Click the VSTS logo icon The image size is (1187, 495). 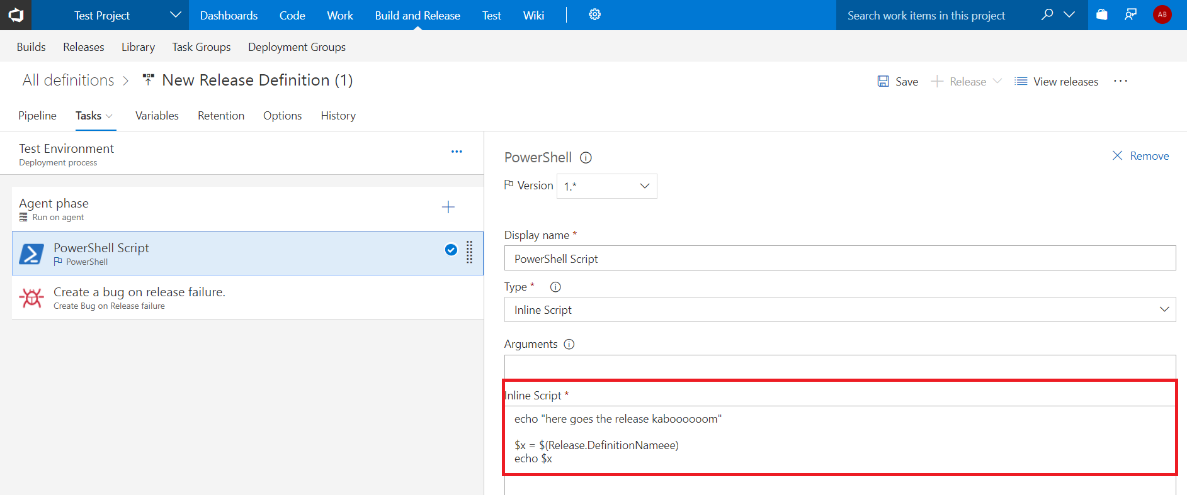tap(15, 15)
